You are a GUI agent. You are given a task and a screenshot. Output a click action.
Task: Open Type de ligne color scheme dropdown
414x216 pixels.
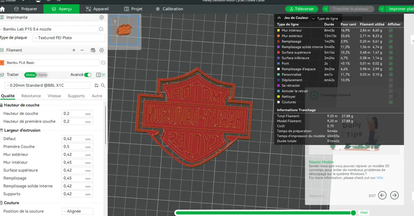tap(337, 19)
